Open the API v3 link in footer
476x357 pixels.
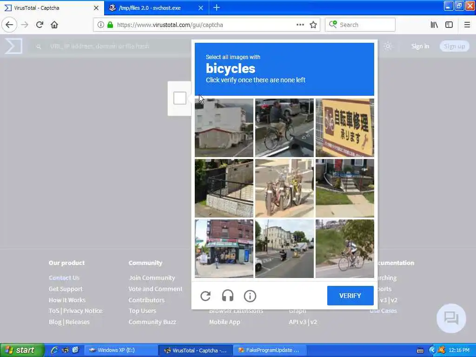[297, 322]
